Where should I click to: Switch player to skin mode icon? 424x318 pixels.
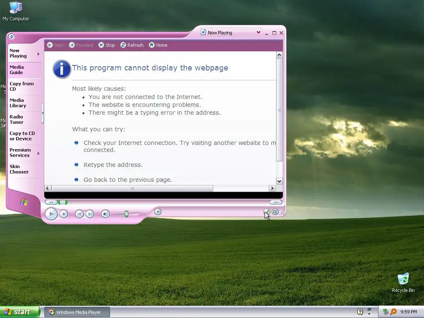[x=275, y=212]
